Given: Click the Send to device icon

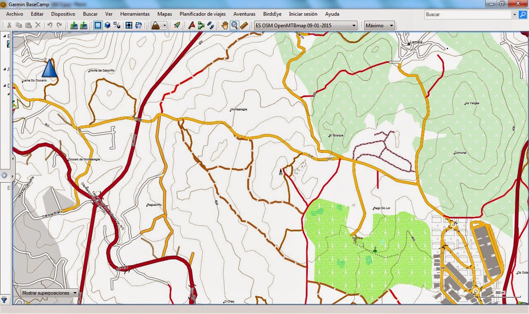Looking at the screenshot, I should click(74, 25).
